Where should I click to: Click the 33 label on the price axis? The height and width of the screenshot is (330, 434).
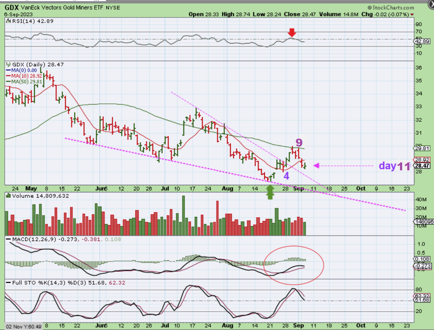418,107
